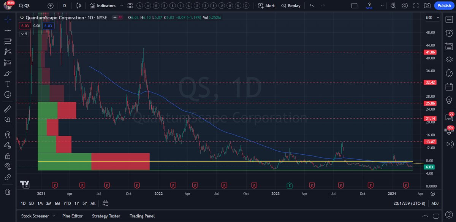Image resolution: width=456 pixels, height=222 pixels.
Task: Click the Replay button
Action: (291, 6)
